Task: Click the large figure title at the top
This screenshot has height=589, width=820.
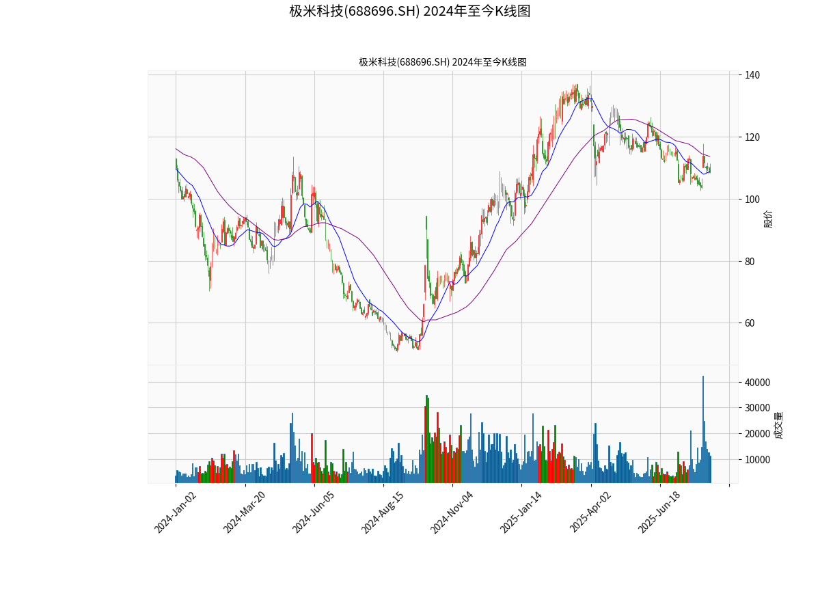Action: pos(410,11)
